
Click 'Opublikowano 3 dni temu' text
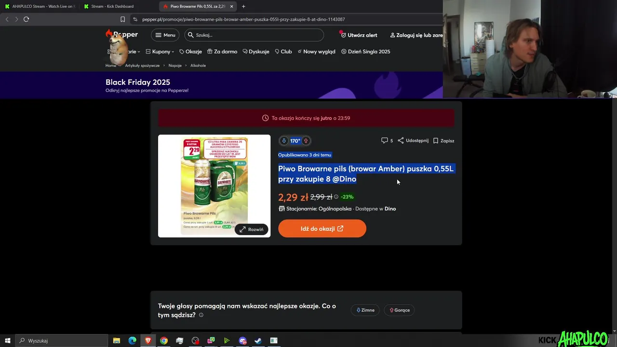point(305,155)
